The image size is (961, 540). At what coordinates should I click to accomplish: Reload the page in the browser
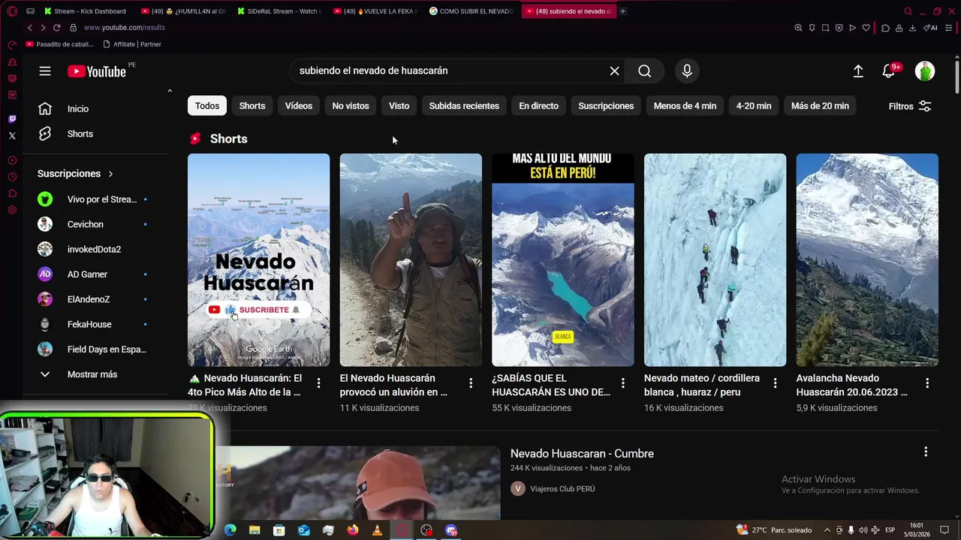(56, 28)
